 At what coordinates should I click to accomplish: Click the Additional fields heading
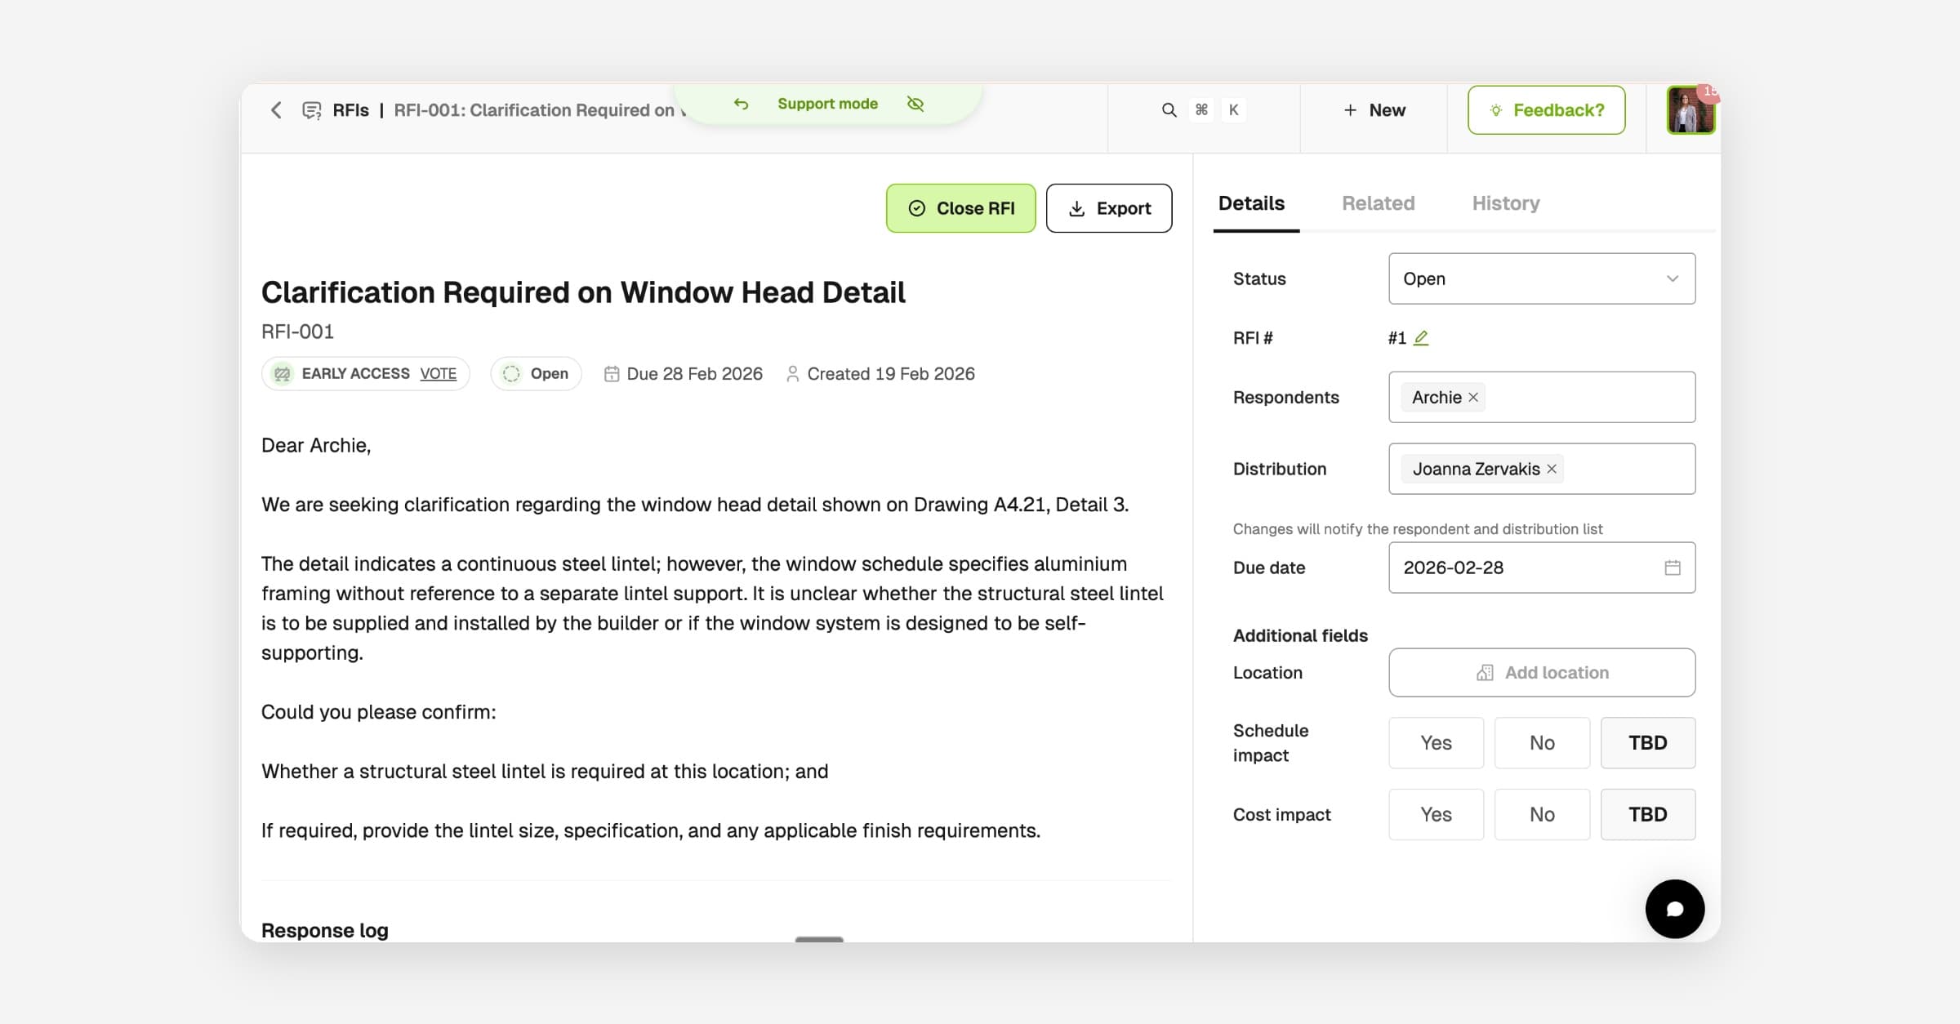(1300, 635)
